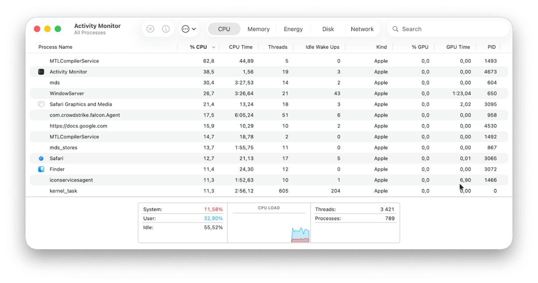Select the com.crowdstrike.falcon.Agent row
538x283 pixels.
point(269,115)
